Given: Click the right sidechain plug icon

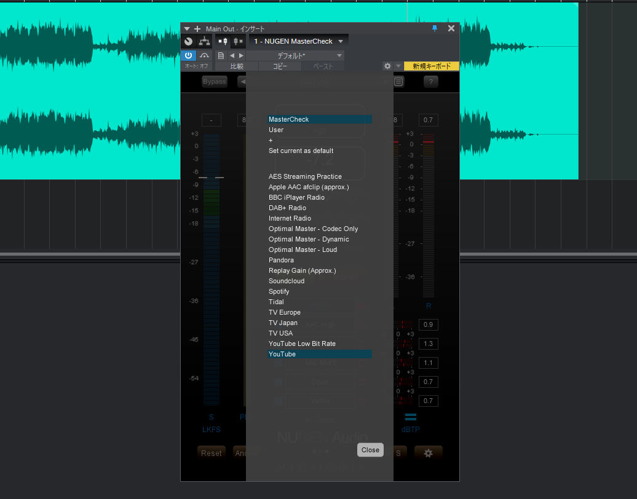Looking at the screenshot, I should pyautogui.click(x=238, y=41).
